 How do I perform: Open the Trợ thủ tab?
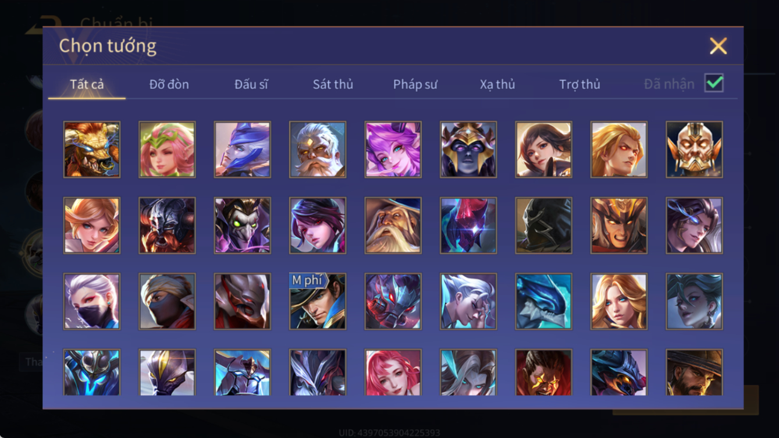point(579,84)
